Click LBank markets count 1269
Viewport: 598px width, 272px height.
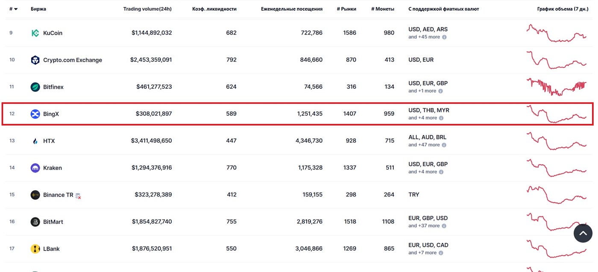[x=349, y=249]
